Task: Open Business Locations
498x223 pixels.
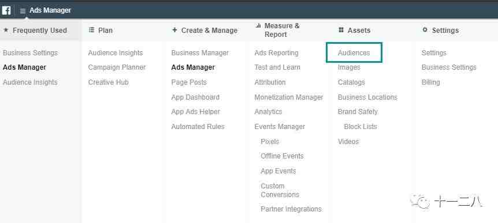Action: (x=367, y=97)
